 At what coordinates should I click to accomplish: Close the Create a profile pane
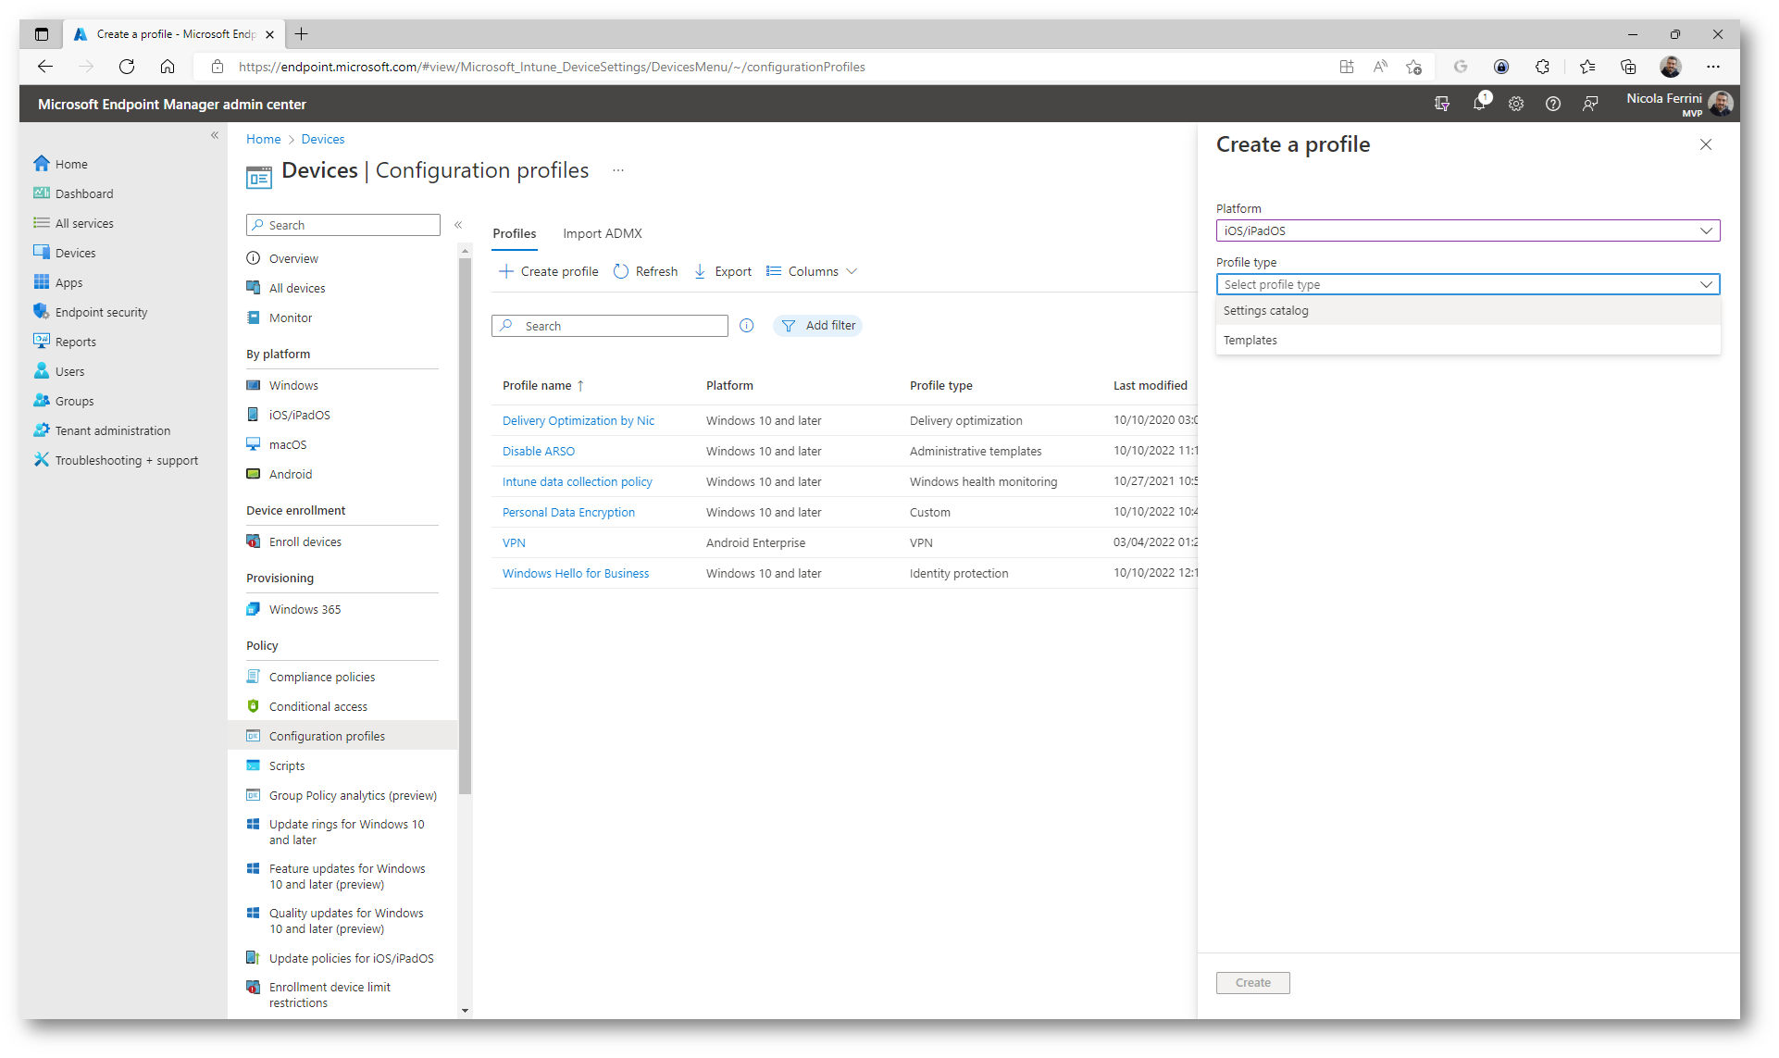click(x=1705, y=144)
